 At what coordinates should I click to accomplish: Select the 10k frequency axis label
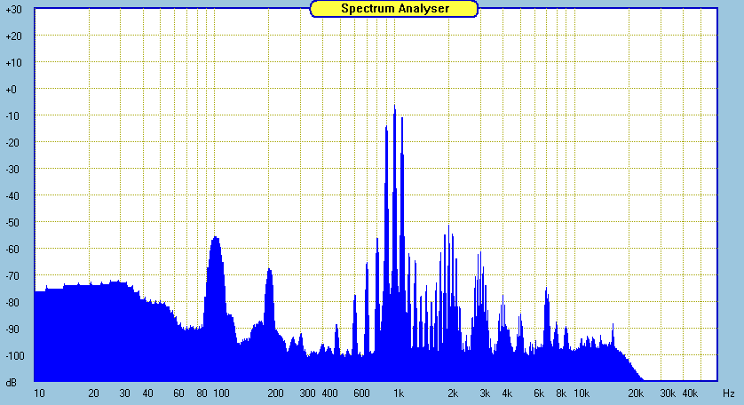(x=582, y=393)
